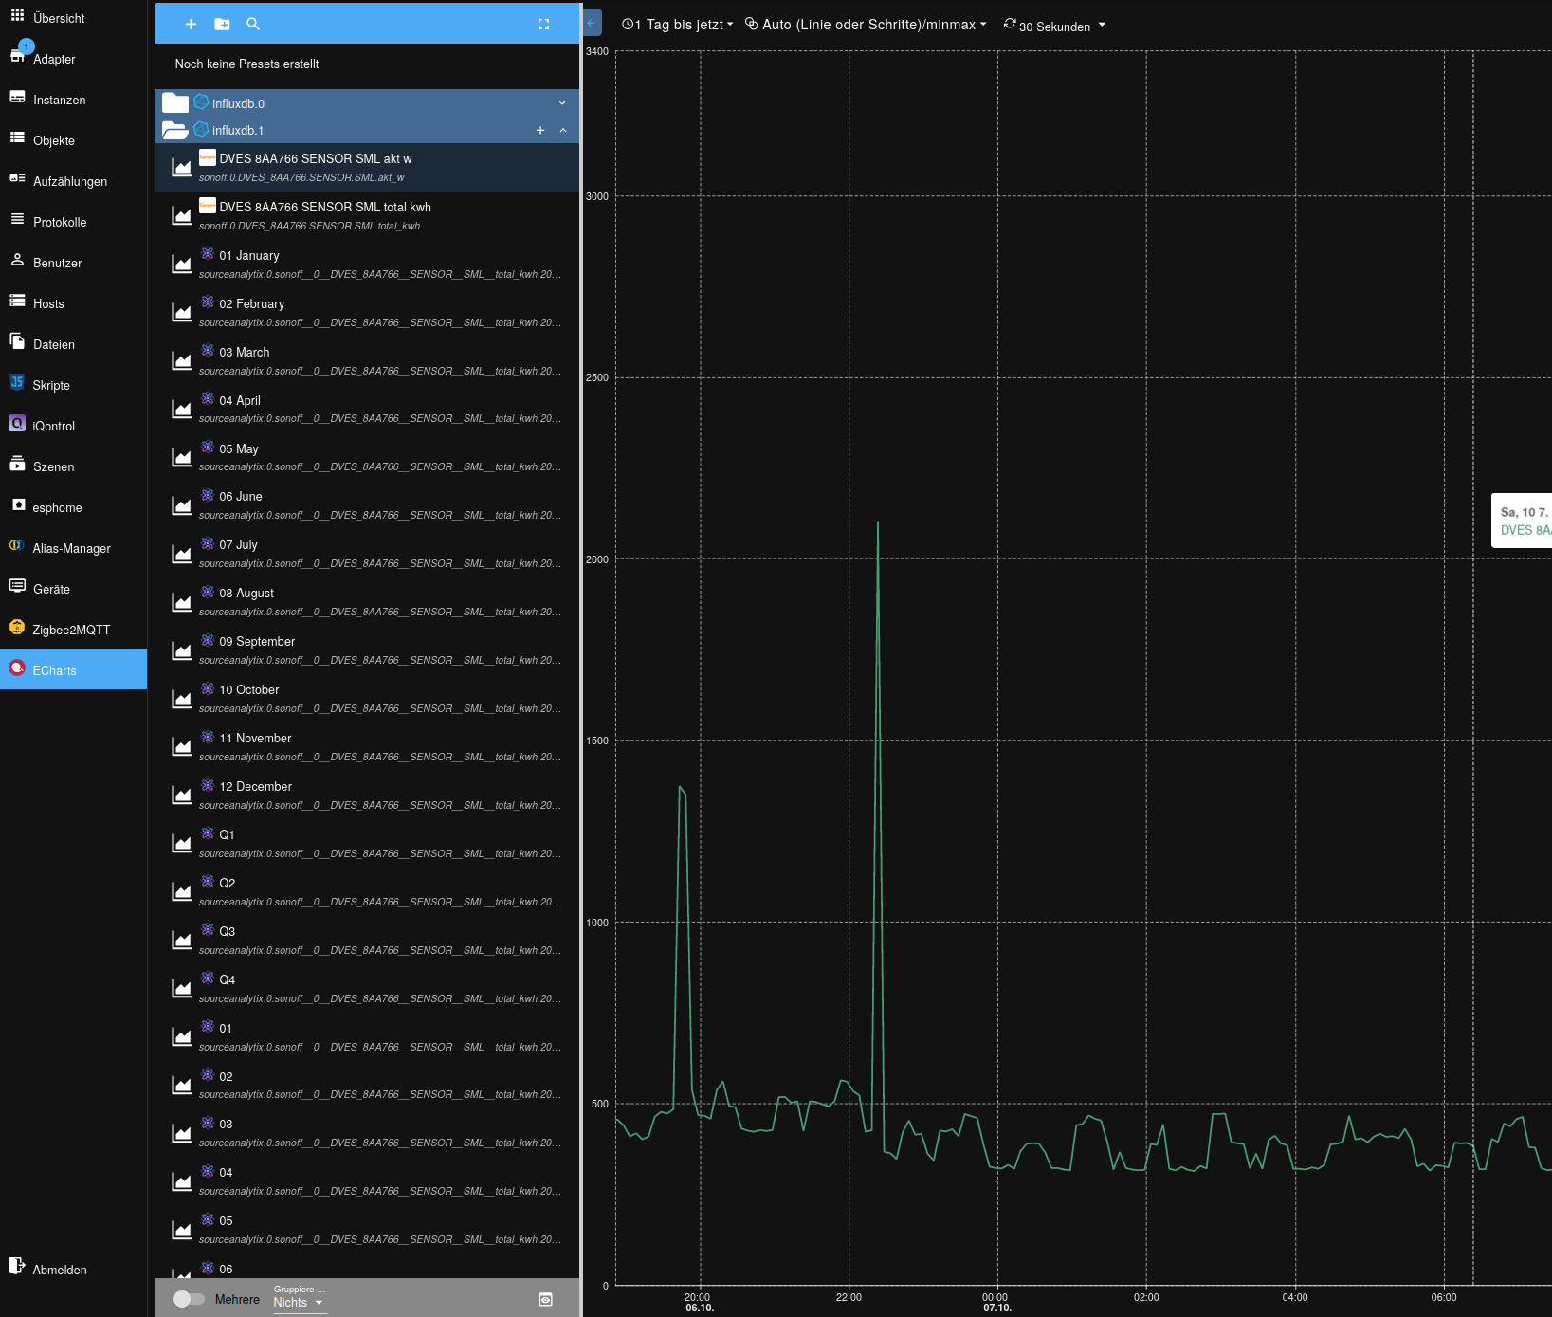Click the snapshot icon in the bottom bar
The height and width of the screenshot is (1317, 1552).
tap(545, 1300)
